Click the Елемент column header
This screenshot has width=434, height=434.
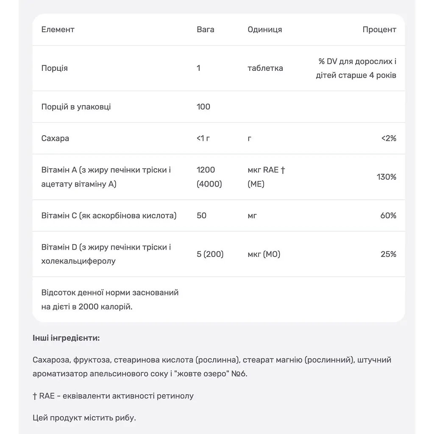tap(58, 30)
